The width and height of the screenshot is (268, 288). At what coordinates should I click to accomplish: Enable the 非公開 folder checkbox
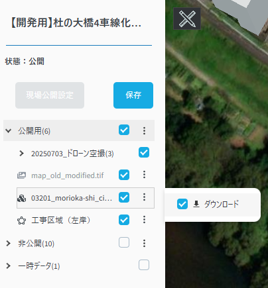coord(124,242)
